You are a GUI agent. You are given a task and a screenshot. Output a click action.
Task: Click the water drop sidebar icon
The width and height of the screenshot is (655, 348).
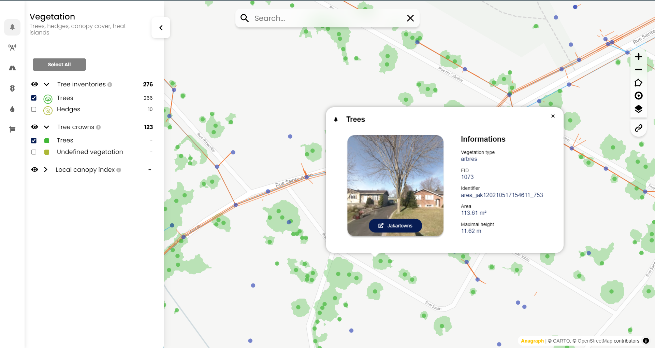pyautogui.click(x=12, y=109)
